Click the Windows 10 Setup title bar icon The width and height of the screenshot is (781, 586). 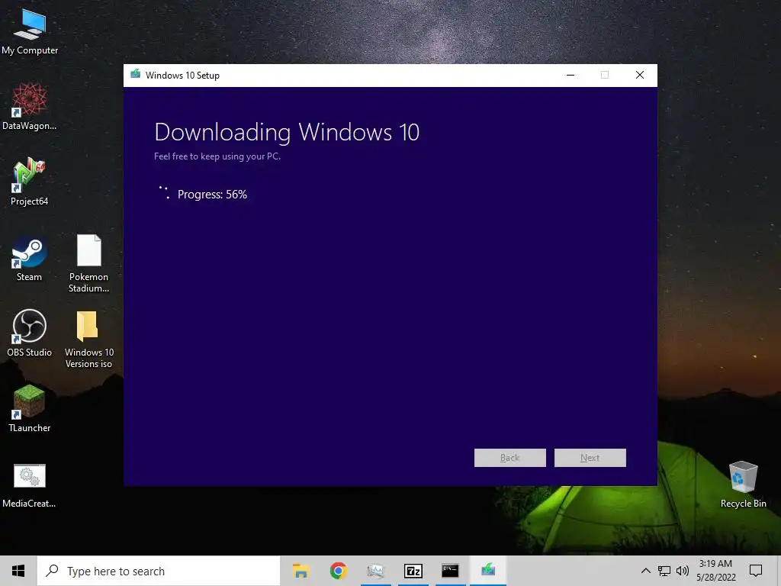coord(136,75)
